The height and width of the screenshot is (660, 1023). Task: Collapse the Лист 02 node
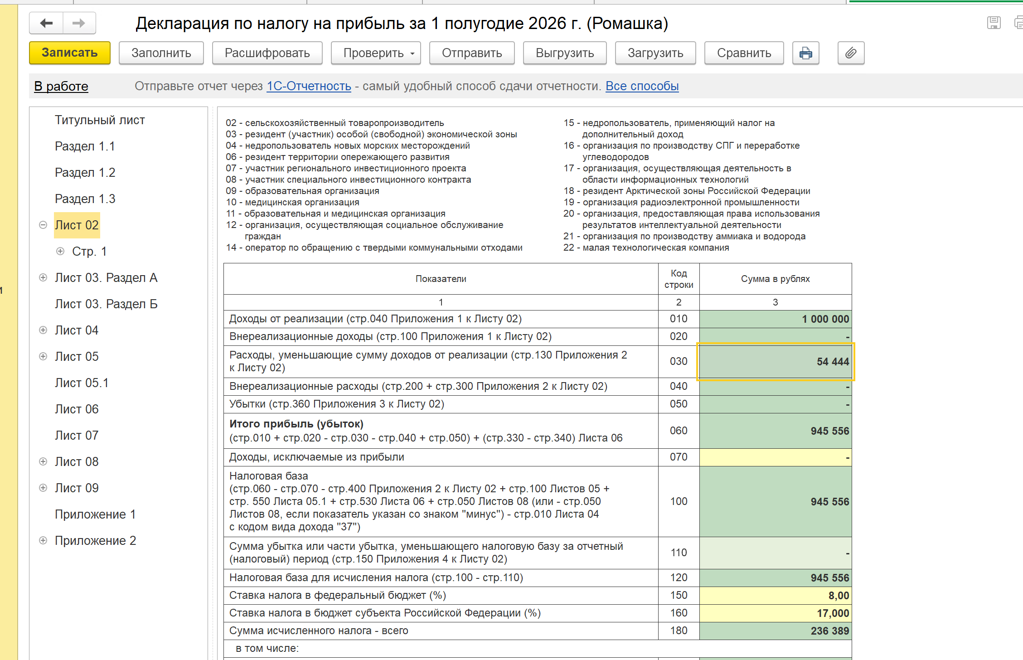(43, 225)
